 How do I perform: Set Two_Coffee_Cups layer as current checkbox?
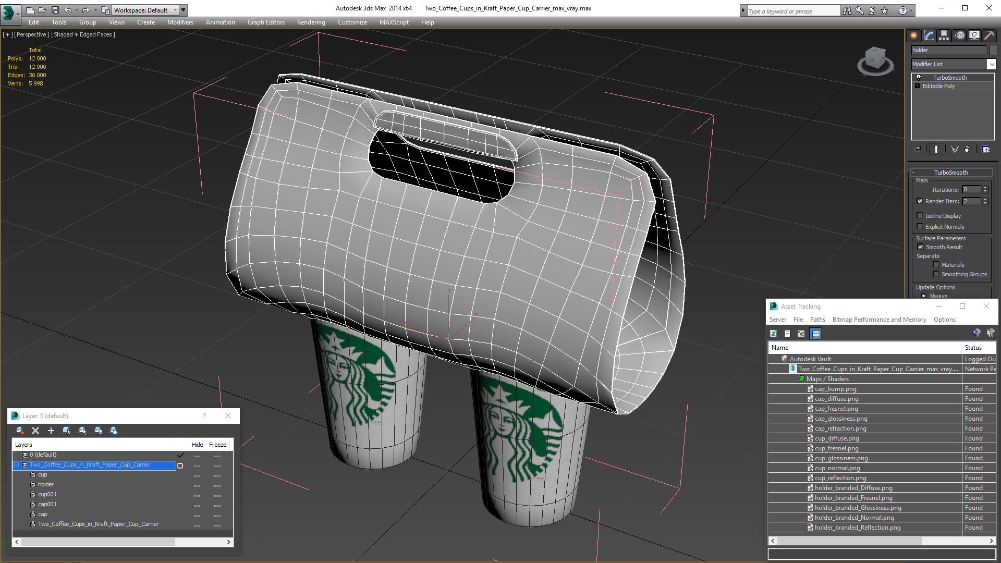180,466
